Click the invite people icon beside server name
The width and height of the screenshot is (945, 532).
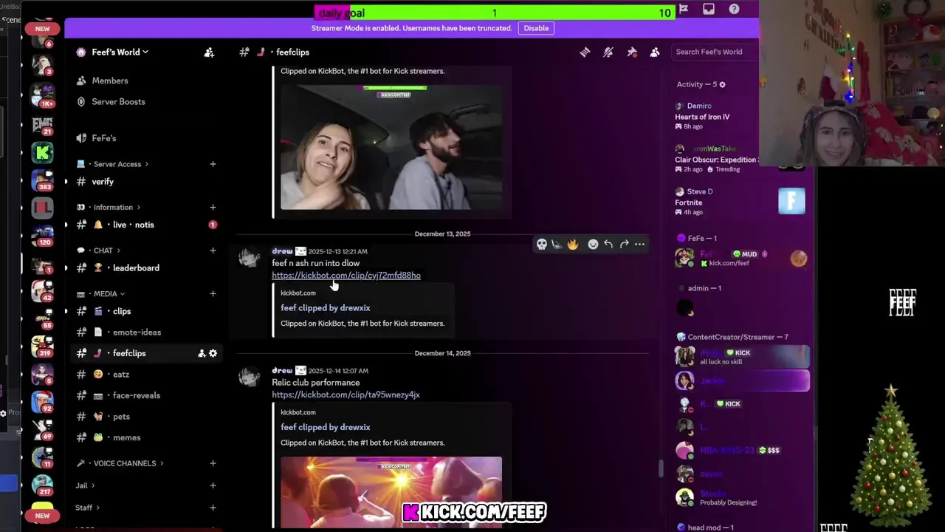209,52
